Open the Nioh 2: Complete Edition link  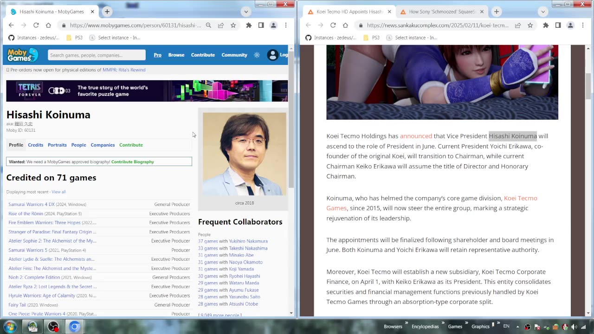[x=34, y=277]
